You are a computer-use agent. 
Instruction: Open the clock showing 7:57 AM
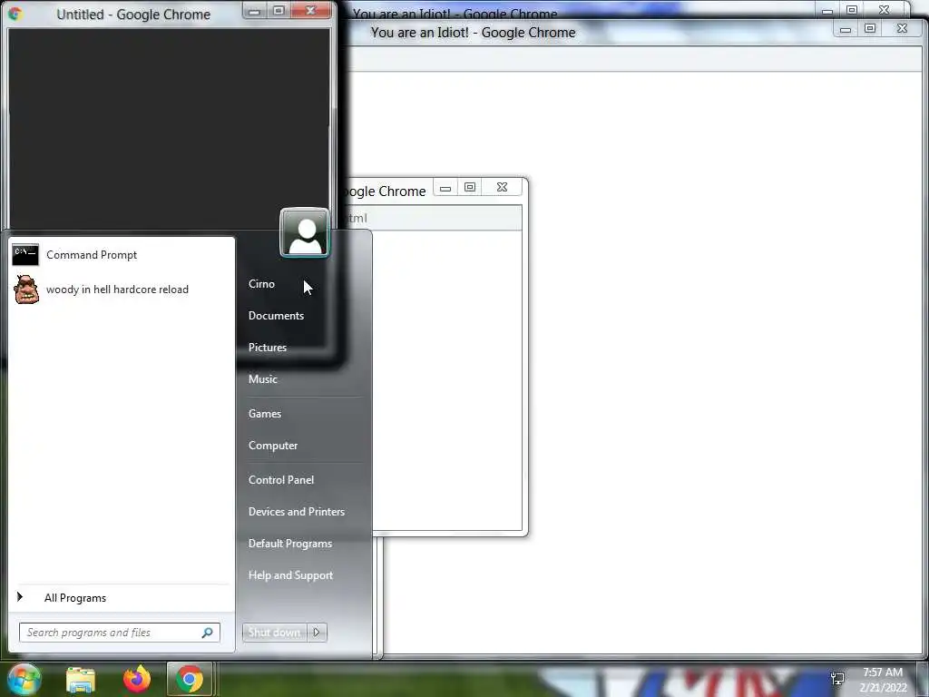883,672
